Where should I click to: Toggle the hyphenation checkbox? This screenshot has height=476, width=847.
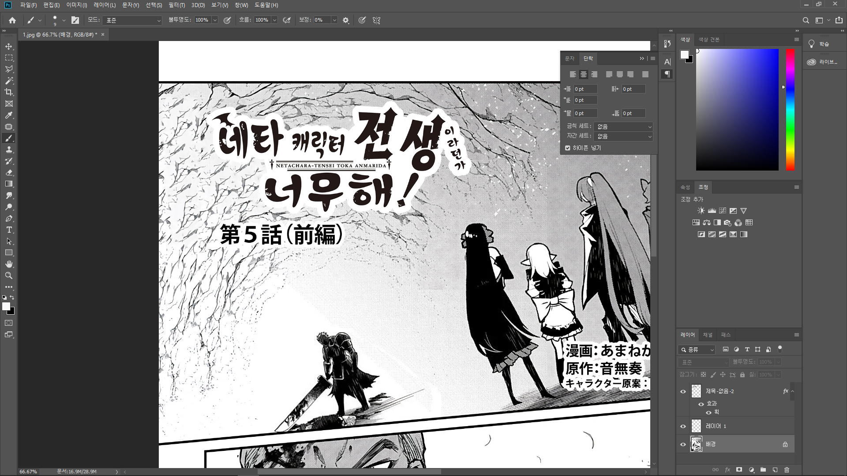568,148
